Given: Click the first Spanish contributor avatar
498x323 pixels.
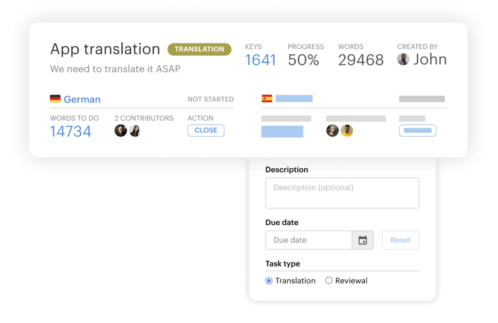Looking at the screenshot, I should click(332, 131).
